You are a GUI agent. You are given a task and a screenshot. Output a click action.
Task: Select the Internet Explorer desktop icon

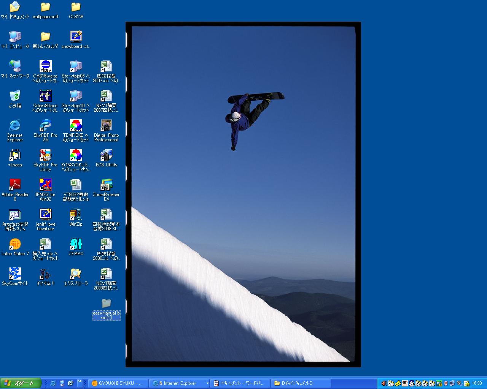click(15, 131)
